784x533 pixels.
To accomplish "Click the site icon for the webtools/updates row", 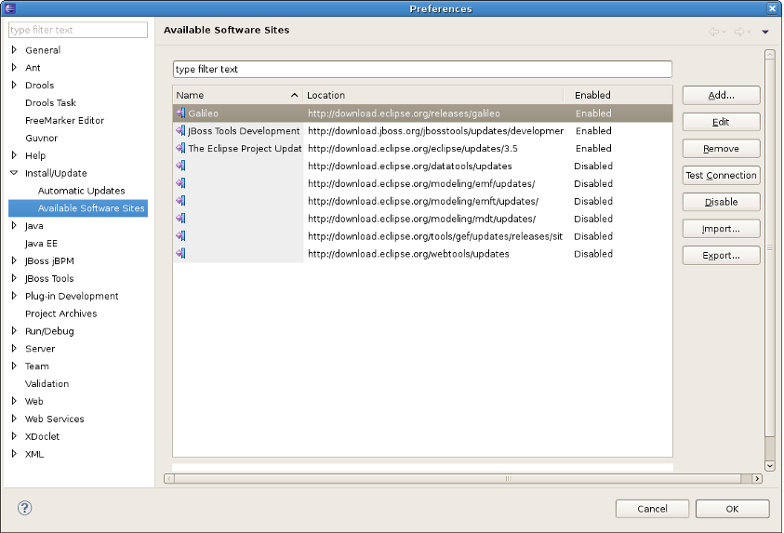I will (x=180, y=253).
